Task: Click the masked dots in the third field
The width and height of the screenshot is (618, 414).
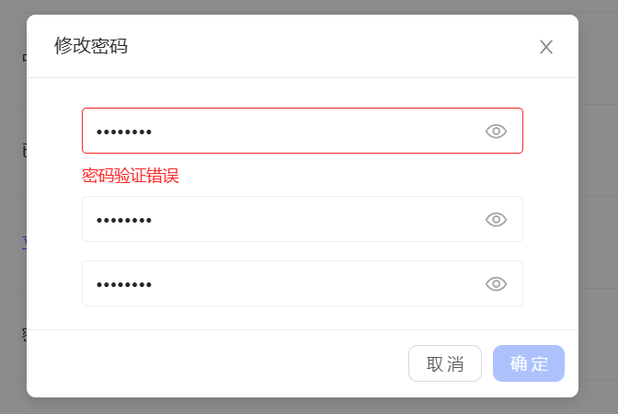Action: coord(124,284)
